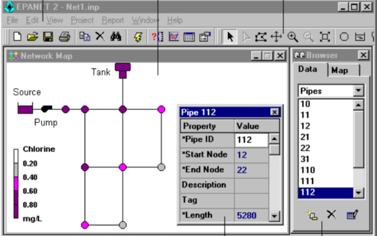Activate the Select Object arrow tool

[x=230, y=37]
